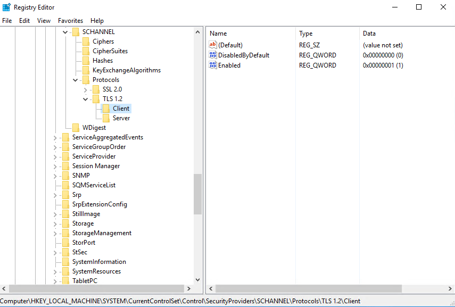Select the CipherSuites key
The image size is (455, 307).
click(x=110, y=51)
